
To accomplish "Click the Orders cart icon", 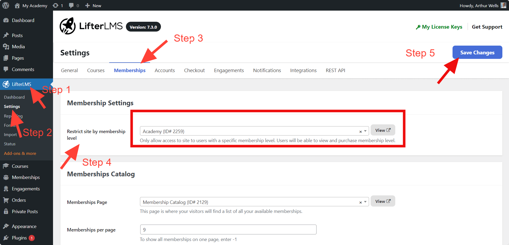I will pos(6,200).
